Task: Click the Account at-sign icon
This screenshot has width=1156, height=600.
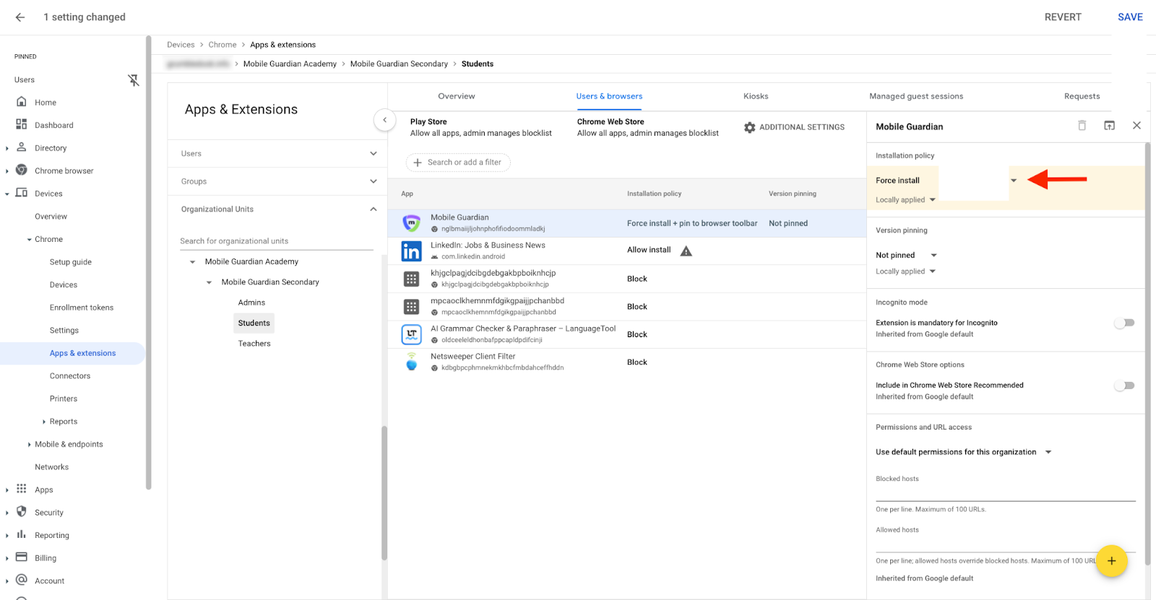Action: [x=22, y=580]
